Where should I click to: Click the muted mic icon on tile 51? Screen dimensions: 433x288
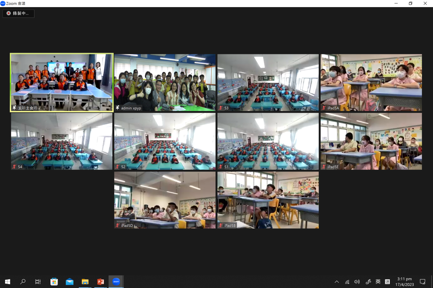point(221,167)
